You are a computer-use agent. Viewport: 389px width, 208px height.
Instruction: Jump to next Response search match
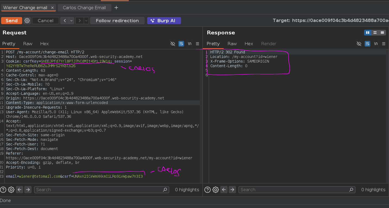pos(232,190)
